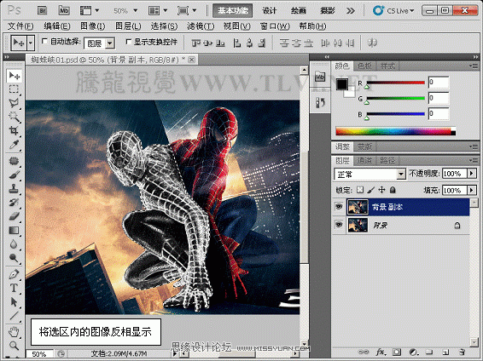This screenshot has width=483, height=361.
Task: Select the Horizontal Type tool
Action: click(14, 288)
